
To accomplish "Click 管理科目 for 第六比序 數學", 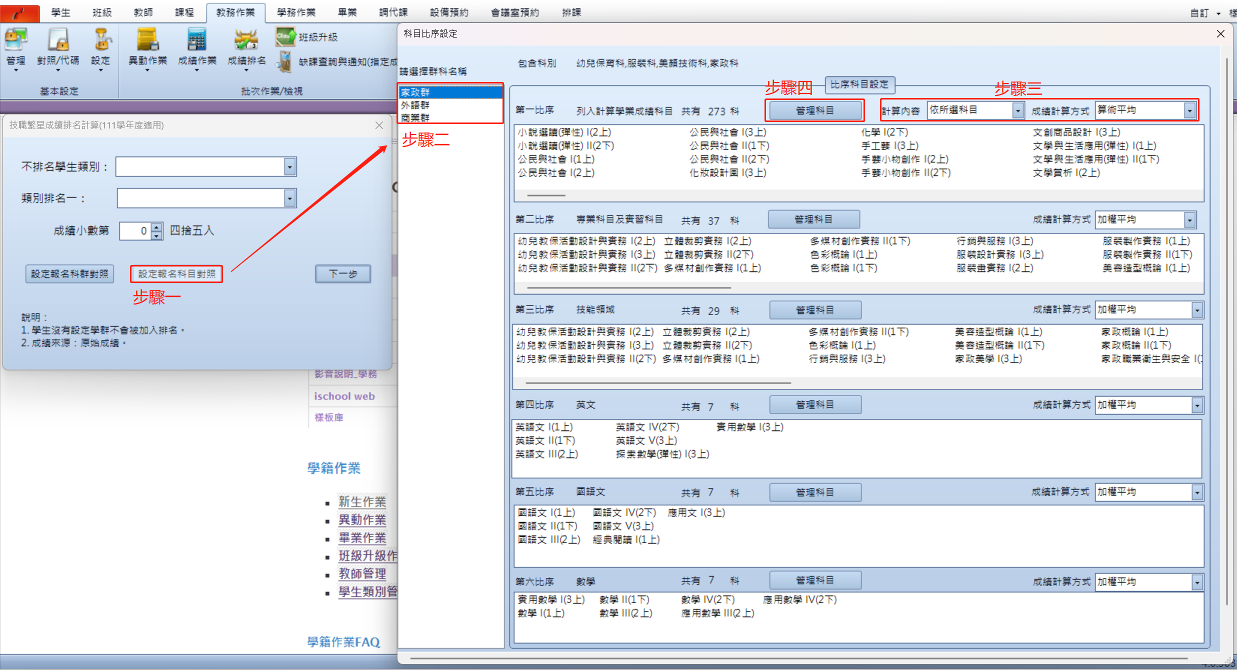I will pyautogui.click(x=815, y=580).
